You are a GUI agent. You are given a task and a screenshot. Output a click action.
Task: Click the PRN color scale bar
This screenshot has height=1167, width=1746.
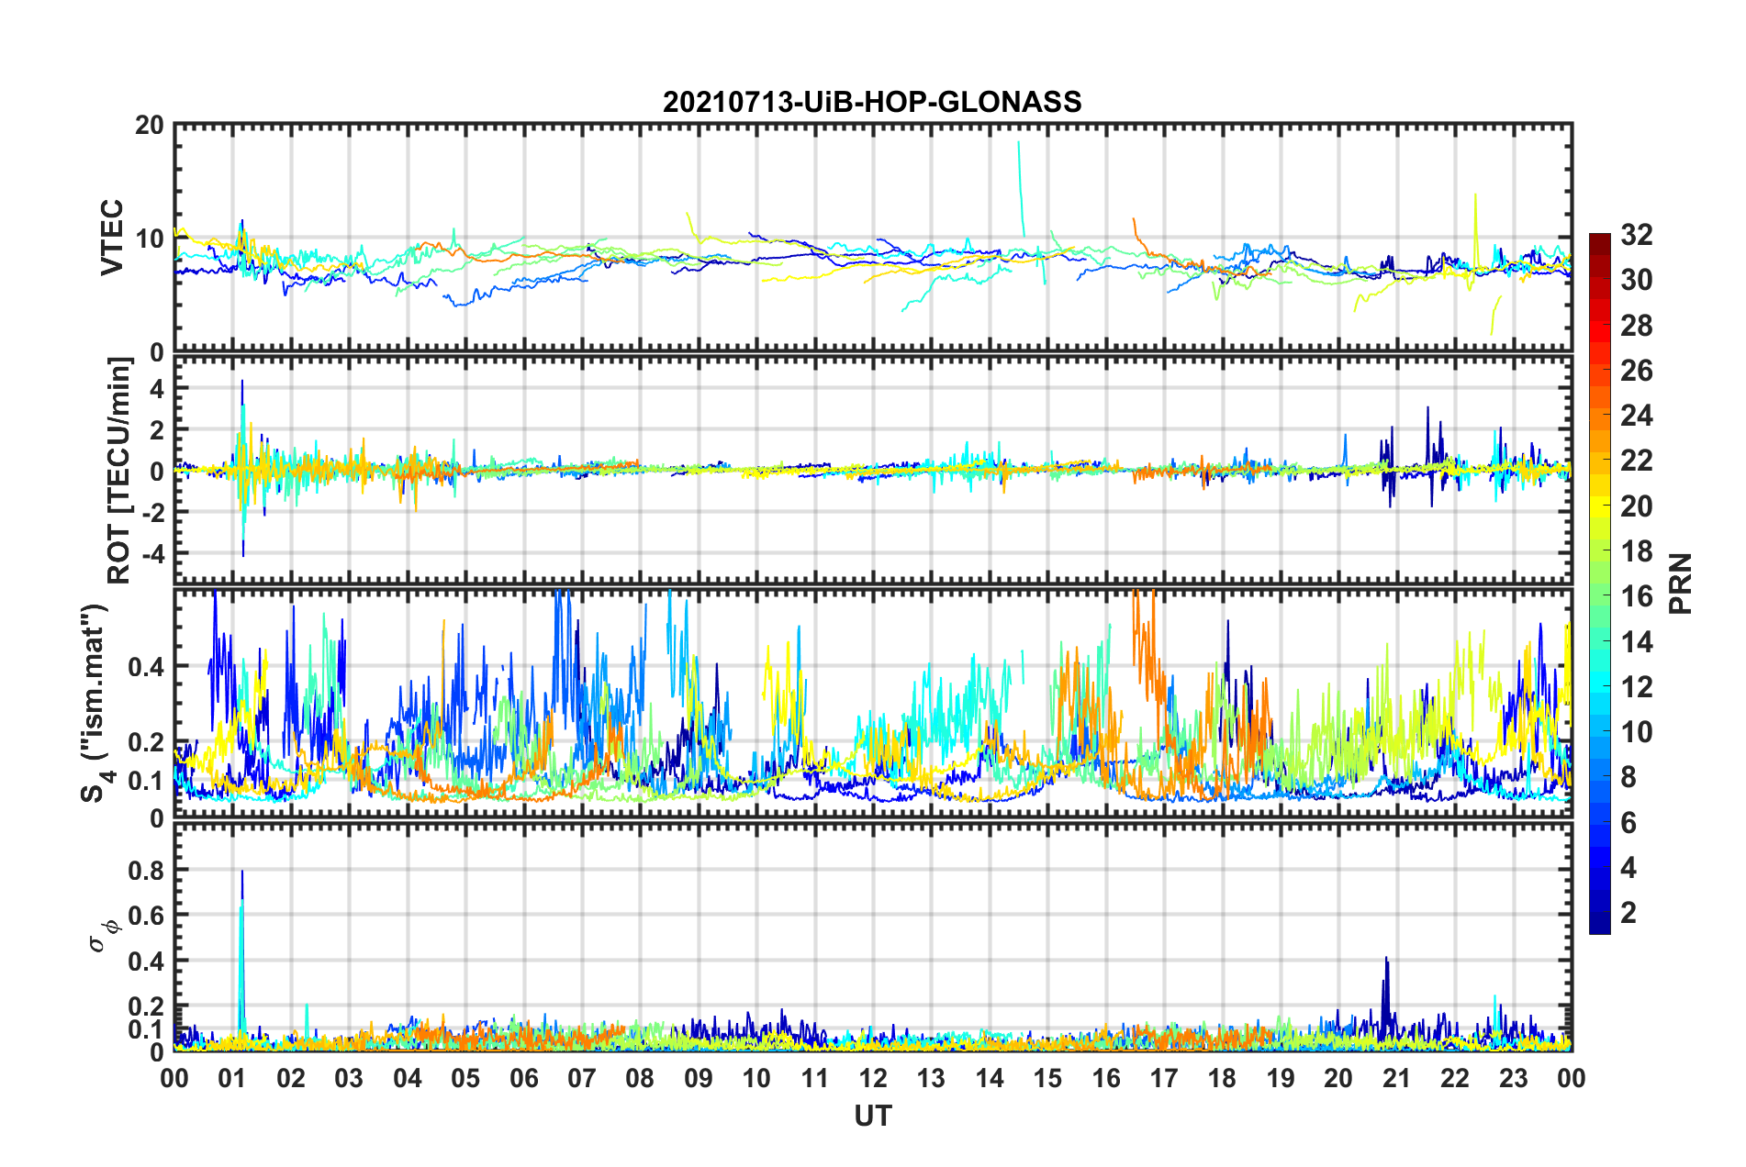click(x=1599, y=584)
